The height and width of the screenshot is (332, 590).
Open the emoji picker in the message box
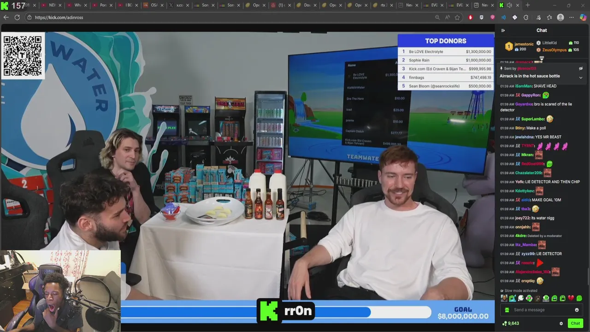tap(577, 310)
